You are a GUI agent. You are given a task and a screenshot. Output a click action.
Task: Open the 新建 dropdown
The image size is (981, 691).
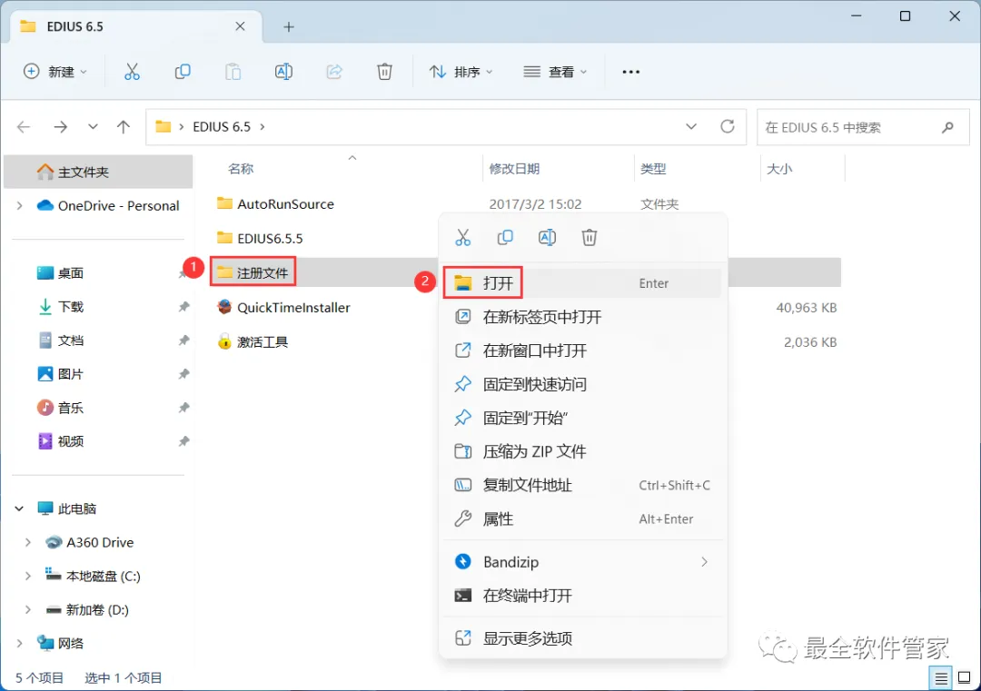(x=54, y=72)
